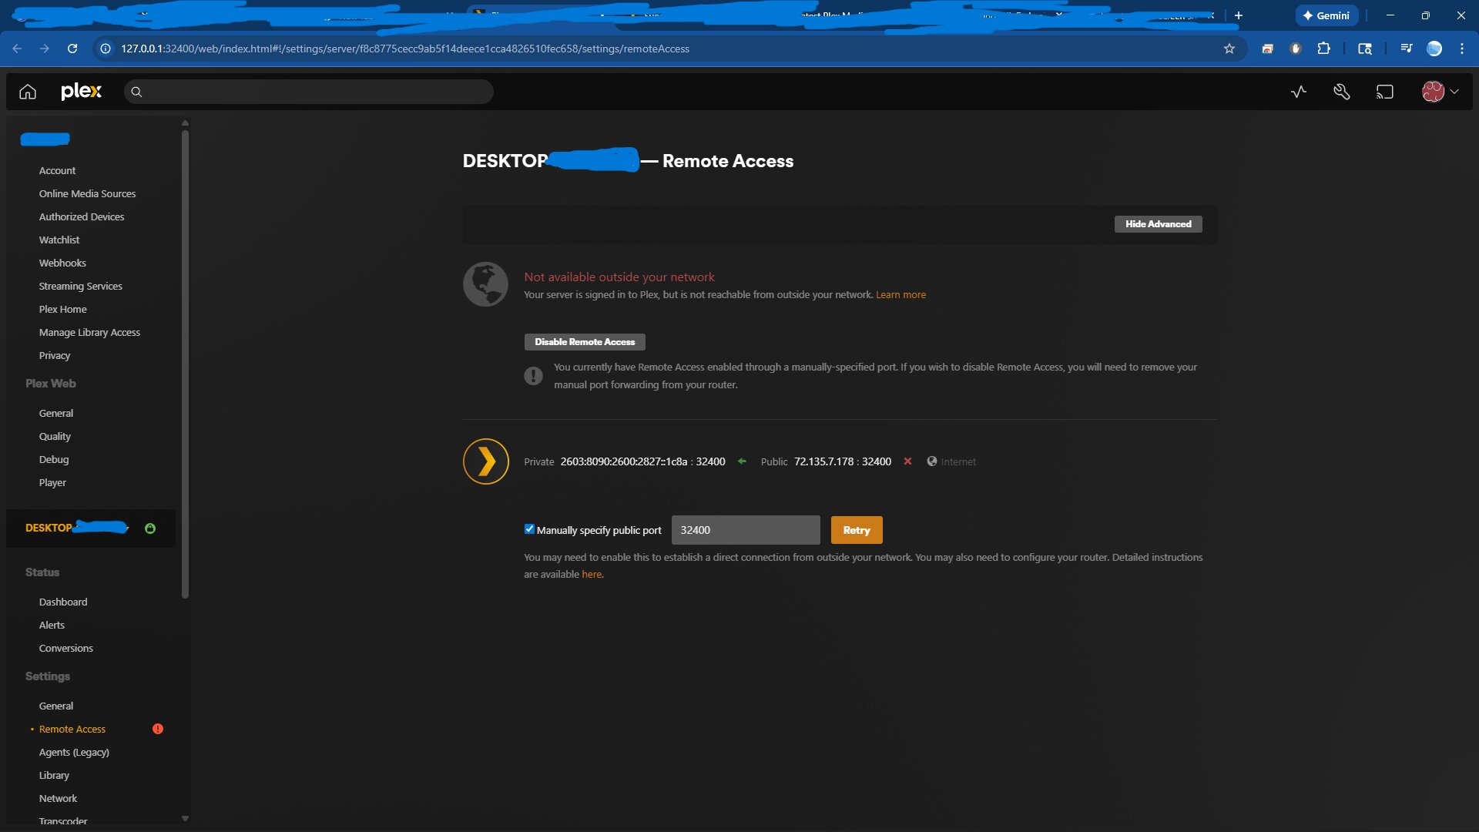
Task: Open the Dashboard sidebar item
Action: (63, 602)
